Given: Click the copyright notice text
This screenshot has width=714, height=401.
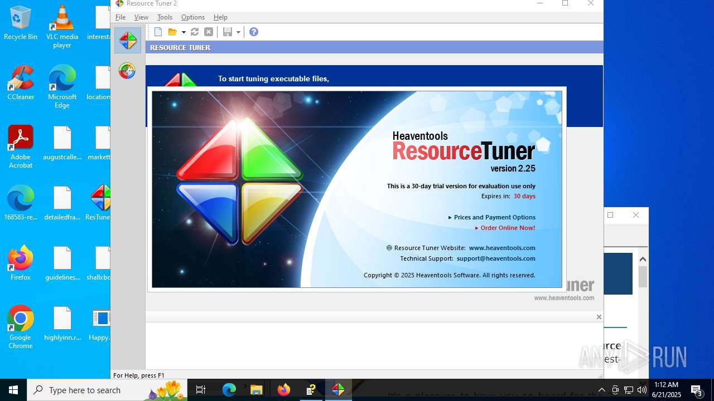Looking at the screenshot, I should 450,275.
